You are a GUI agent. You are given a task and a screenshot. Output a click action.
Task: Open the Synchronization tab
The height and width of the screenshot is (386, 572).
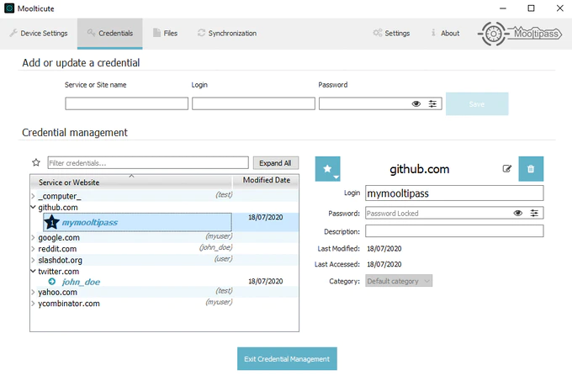(x=226, y=34)
